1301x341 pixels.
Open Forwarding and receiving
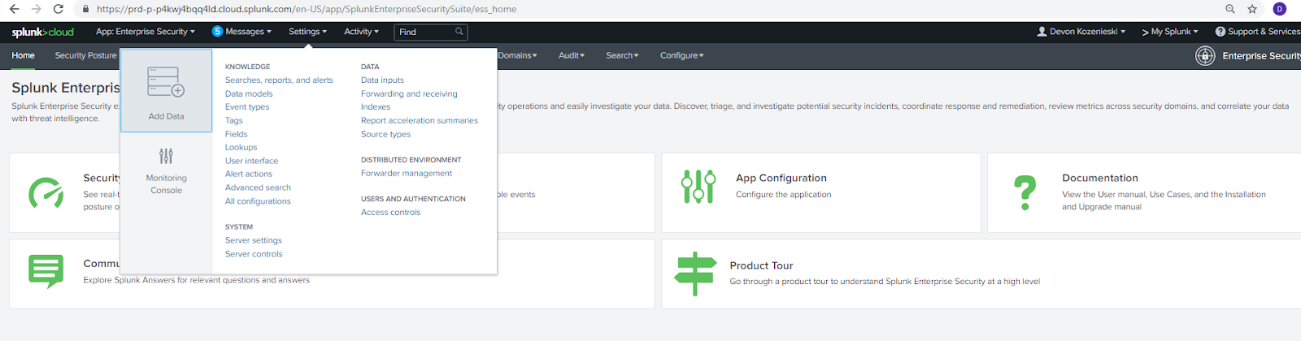409,94
